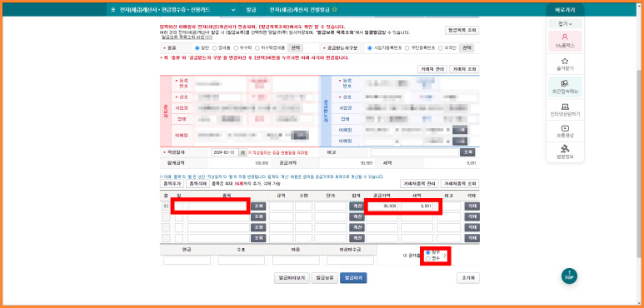This screenshot has height=308, width=644.
Task: Select 영수 radio option
Action: point(428,259)
